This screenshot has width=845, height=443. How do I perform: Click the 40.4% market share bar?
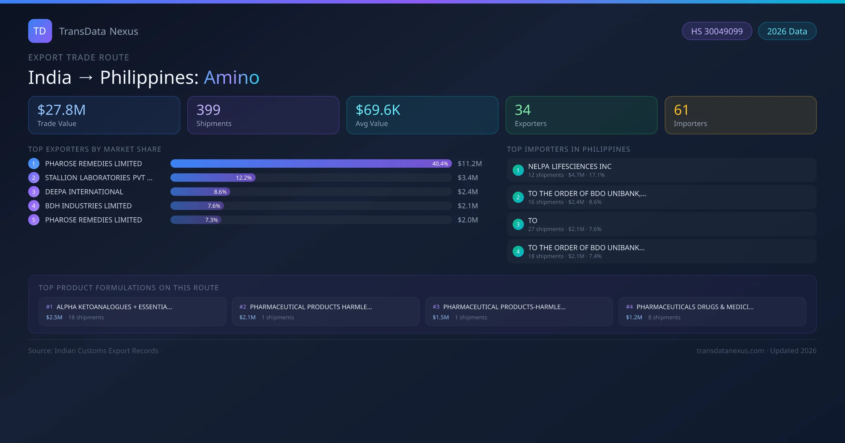coord(311,163)
